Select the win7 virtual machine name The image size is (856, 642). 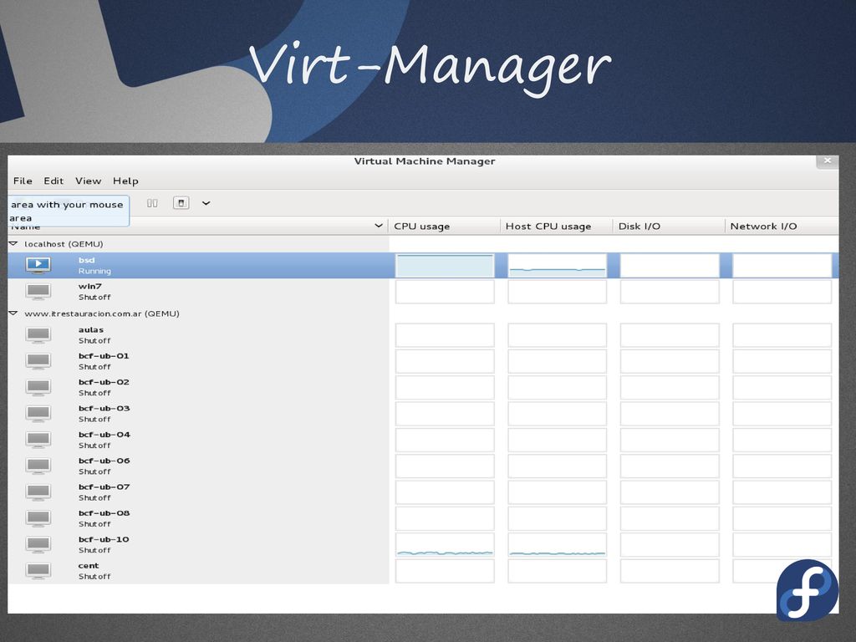90,286
